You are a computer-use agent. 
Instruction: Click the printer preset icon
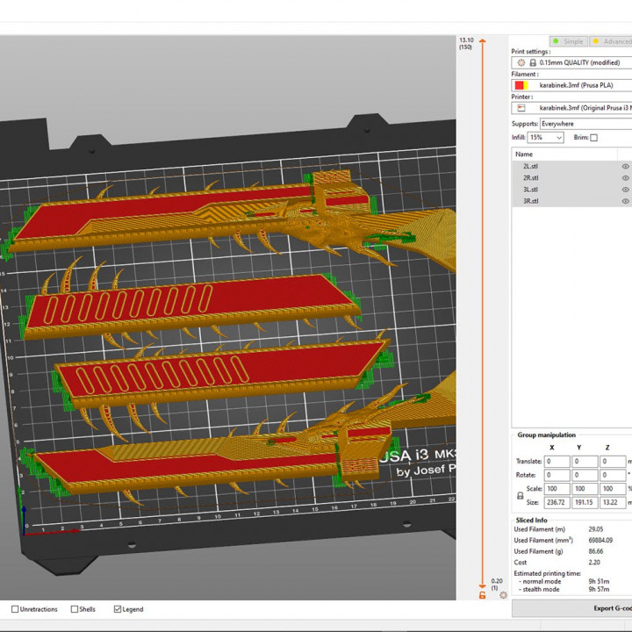click(x=521, y=107)
